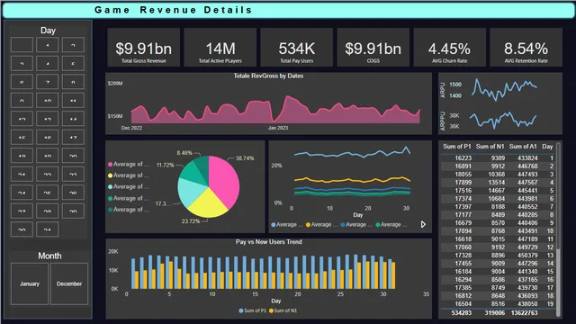
Task: Click the orange line chart legend entry
Action: pos(321,224)
